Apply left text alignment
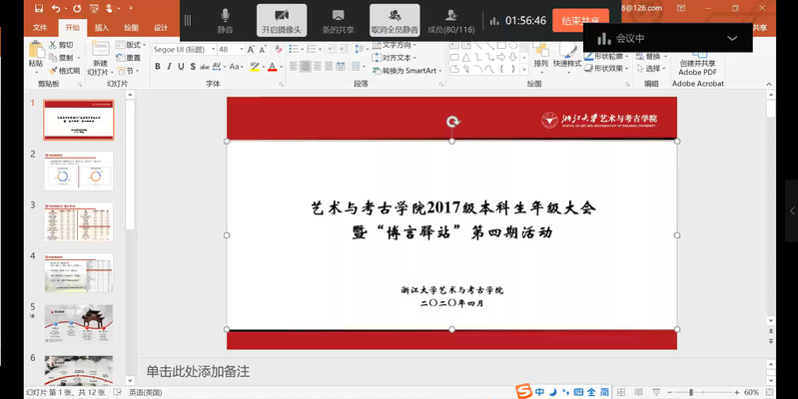 pos(294,67)
